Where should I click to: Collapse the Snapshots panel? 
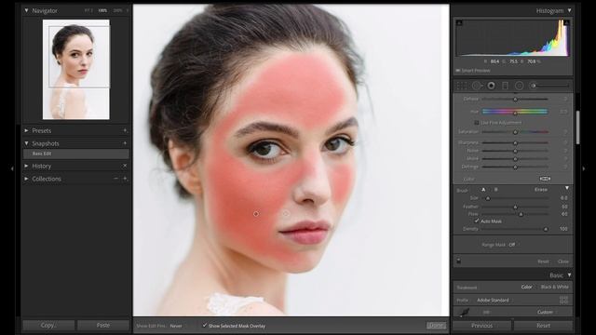pos(26,143)
